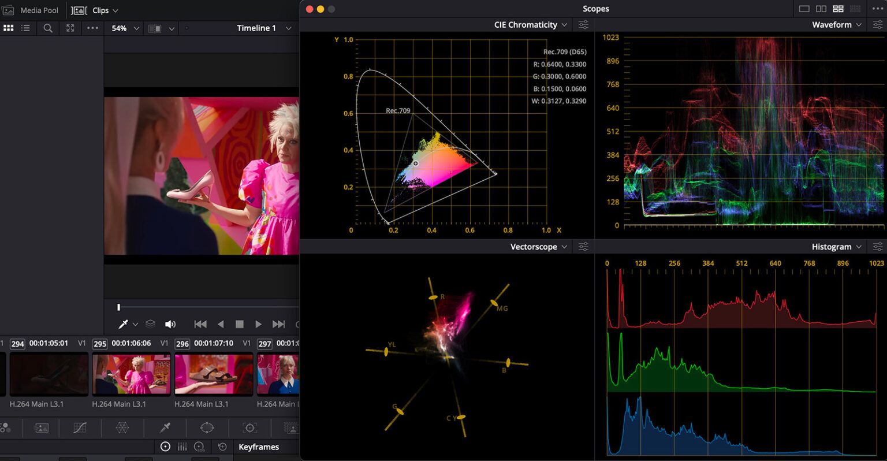Open the Power Window tool
Screen dimensions: 887x461
[x=207, y=427]
